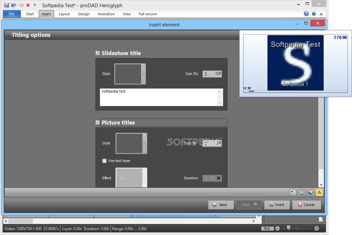Uncheck the Slideshow title checkbox
The height and width of the screenshot is (235, 352).
click(x=97, y=53)
